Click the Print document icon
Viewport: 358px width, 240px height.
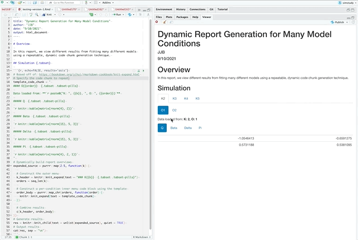click(x=43, y=2)
